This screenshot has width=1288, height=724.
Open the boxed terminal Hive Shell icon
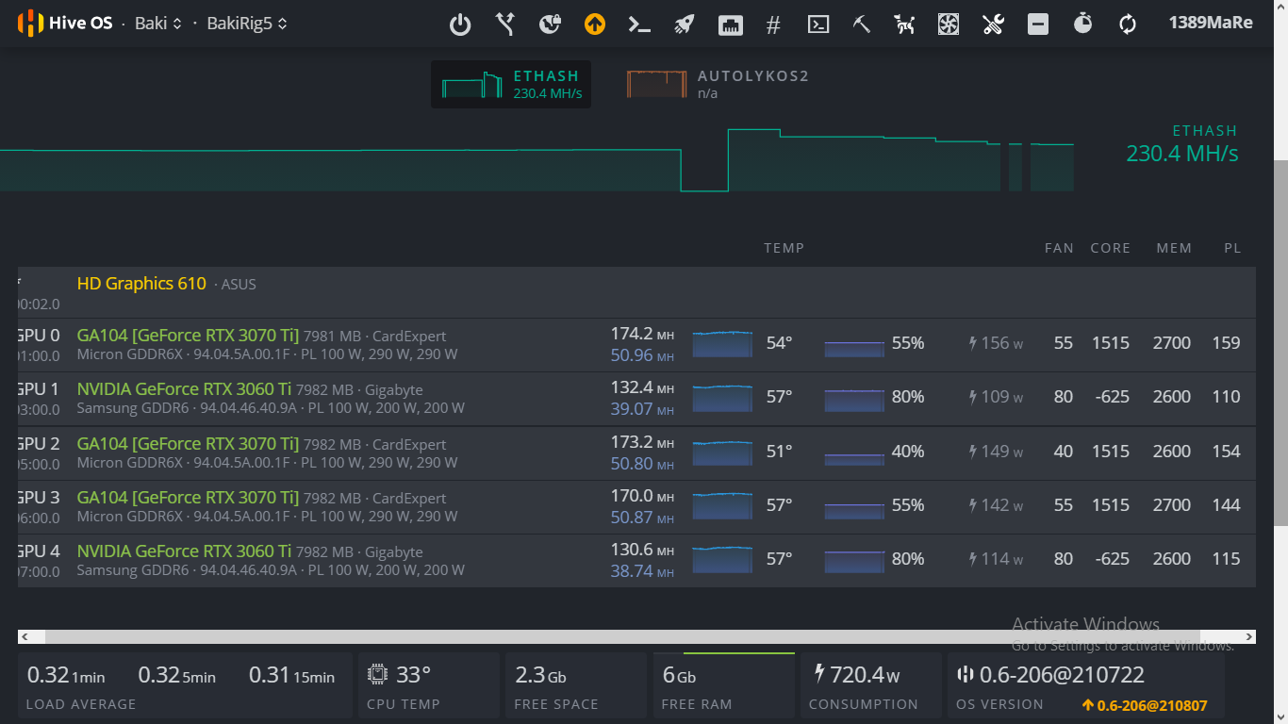(818, 25)
